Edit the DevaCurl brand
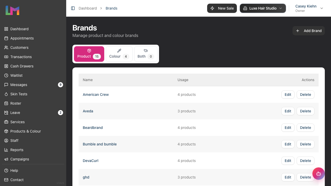331x186 pixels. [x=288, y=161]
